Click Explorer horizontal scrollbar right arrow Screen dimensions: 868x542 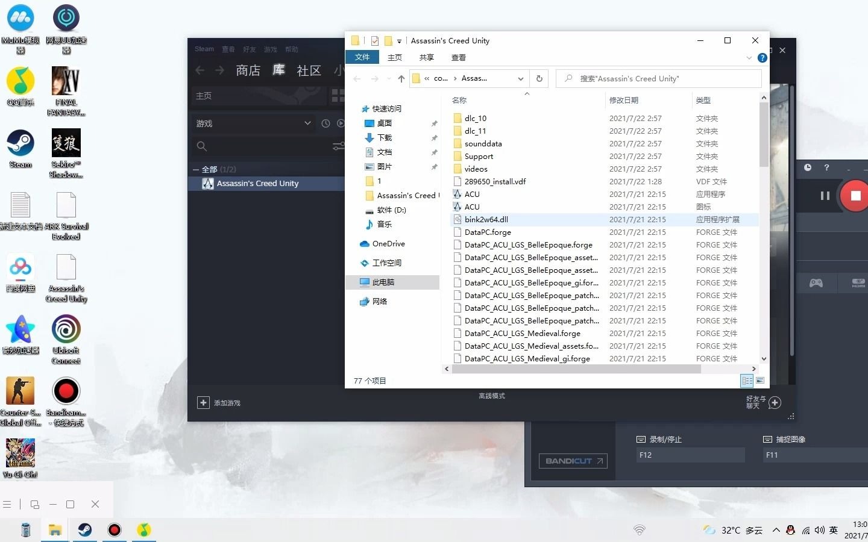click(x=753, y=369)
